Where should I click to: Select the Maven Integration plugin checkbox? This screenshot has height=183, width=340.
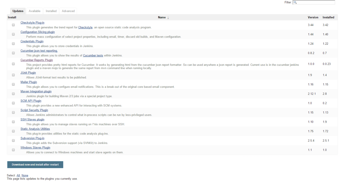click(13, 94)
